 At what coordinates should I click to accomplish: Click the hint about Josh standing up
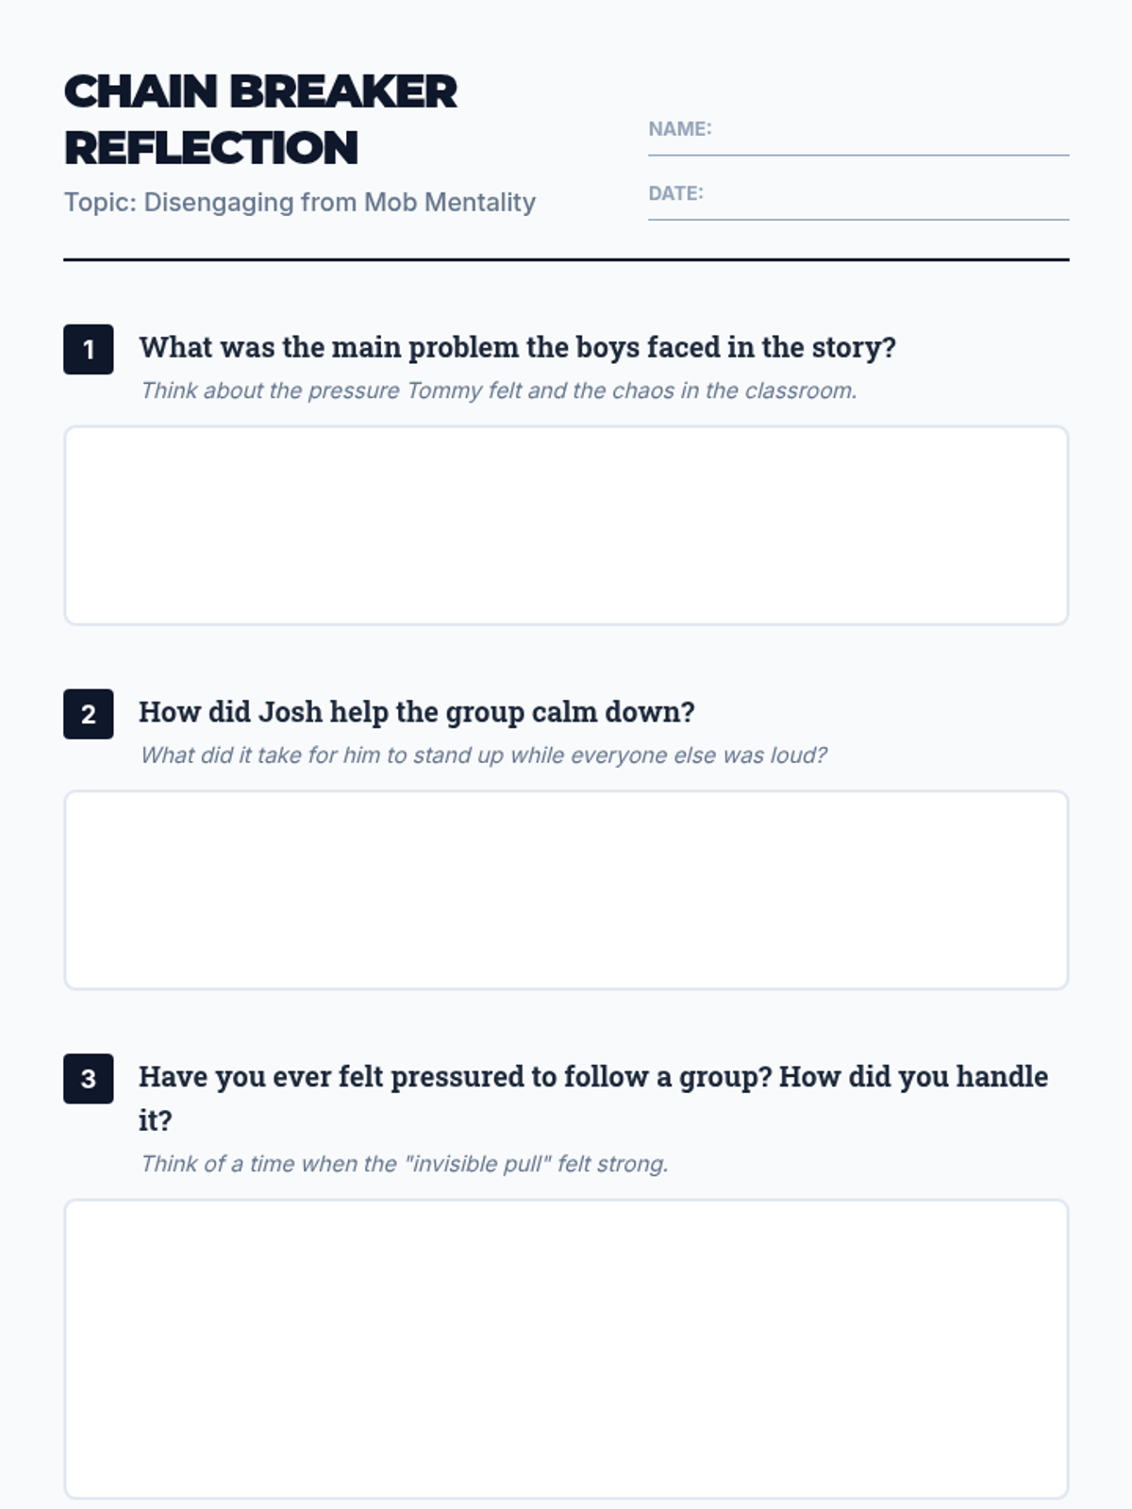(x=483, y=755)
